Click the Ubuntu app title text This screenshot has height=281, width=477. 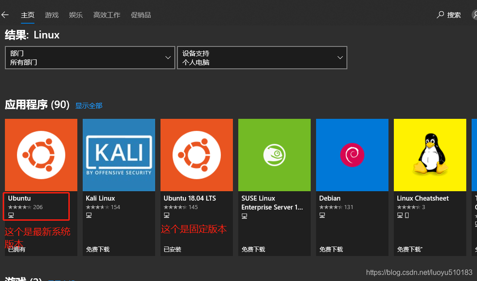click(20, 198)
